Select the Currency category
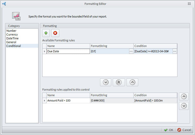Viewport: 195px width, 135px height. [12, 35]
